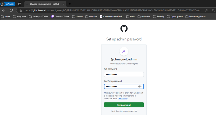Viewport: 216px width, 122px height.
Task: Click the green Set password button
Action: pos(124,105)
